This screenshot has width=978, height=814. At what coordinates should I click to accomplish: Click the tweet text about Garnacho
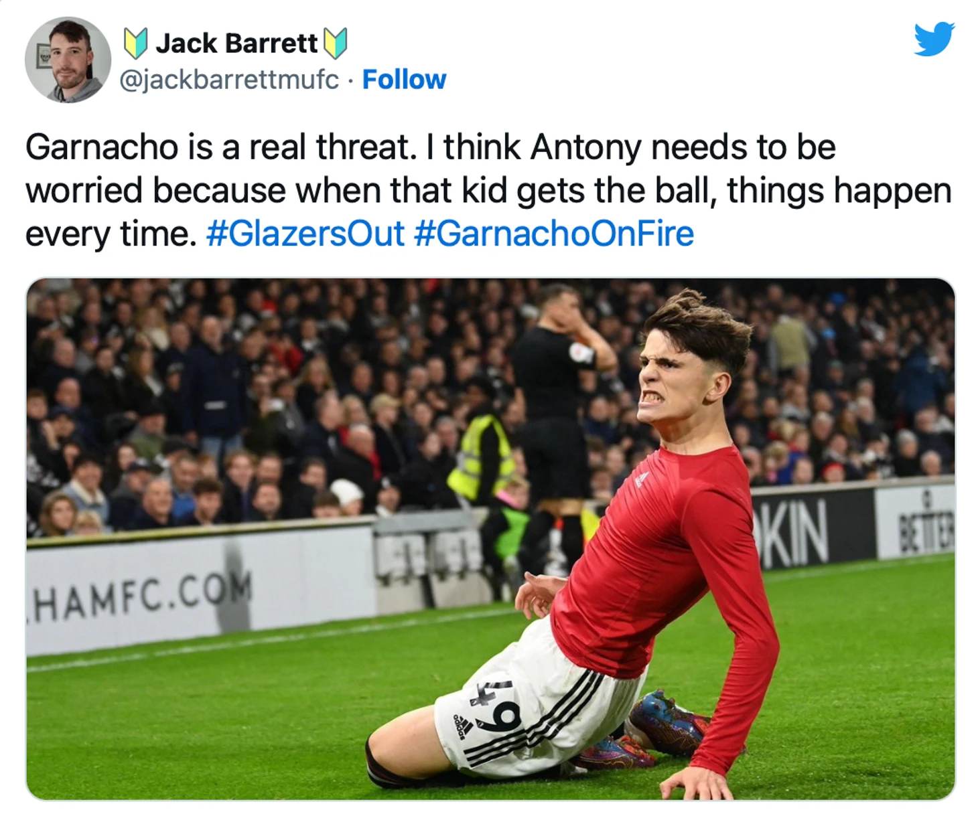(488, 190)
